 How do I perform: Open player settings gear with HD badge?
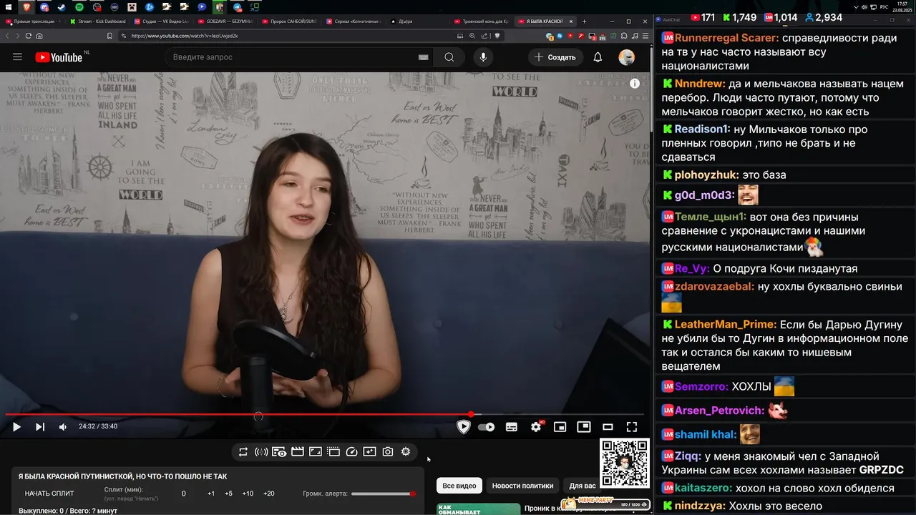[x=536, y=427]
